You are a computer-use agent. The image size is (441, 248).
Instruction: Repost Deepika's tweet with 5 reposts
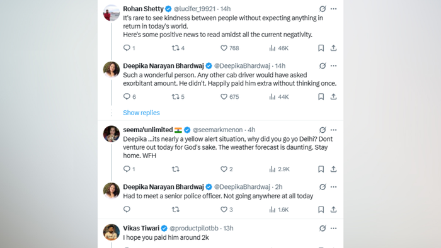pos(178,96)
